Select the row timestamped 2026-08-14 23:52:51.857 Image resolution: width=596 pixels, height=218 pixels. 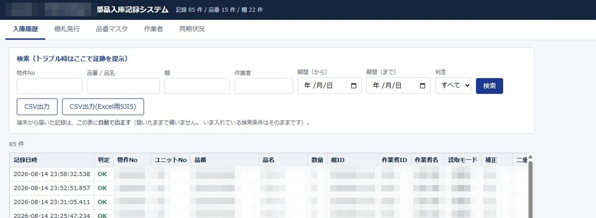coord(268,188)
